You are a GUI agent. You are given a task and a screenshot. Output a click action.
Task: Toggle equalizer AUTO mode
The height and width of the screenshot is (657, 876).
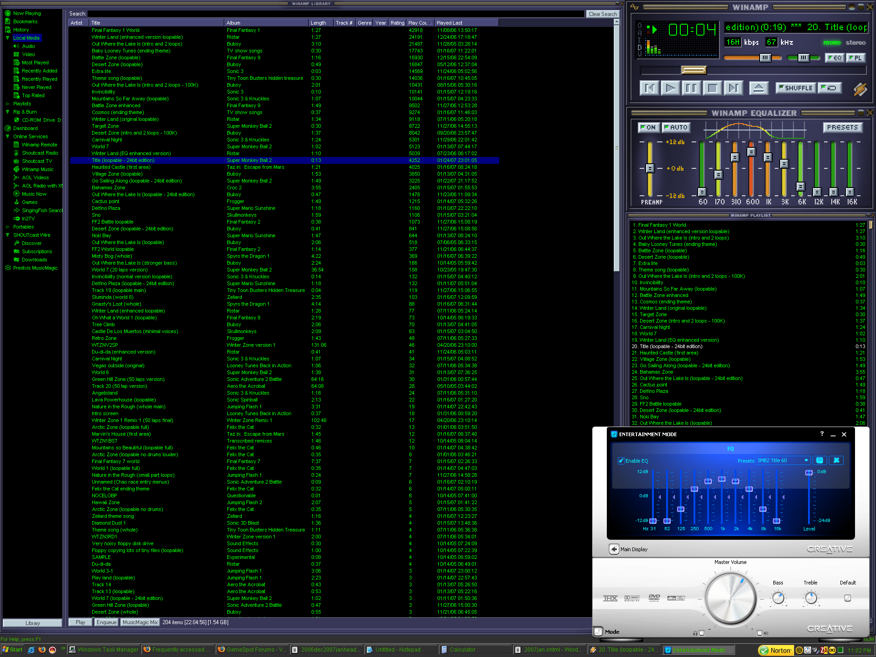point(676,127)
